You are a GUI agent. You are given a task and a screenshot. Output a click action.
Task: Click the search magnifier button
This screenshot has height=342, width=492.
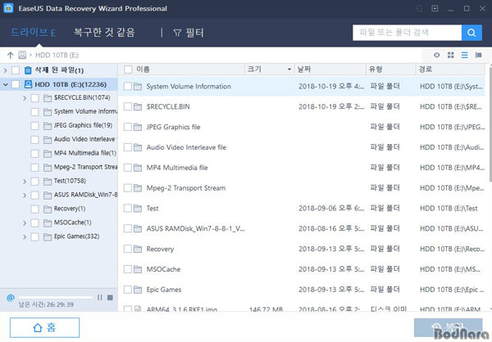click(x=471, y=33)
